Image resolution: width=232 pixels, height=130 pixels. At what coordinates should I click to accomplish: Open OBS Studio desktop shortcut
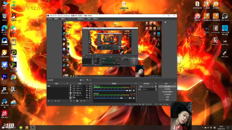tap(225, 17)
